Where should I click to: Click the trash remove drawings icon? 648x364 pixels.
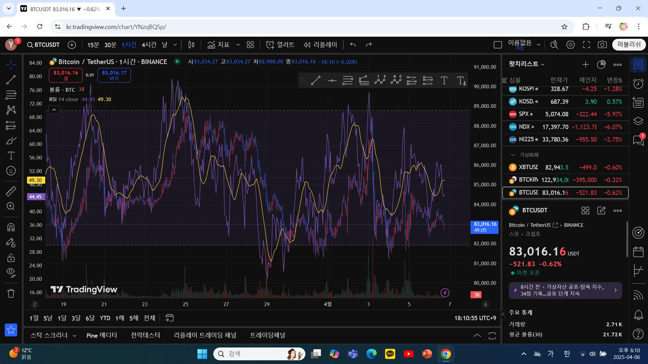tap(11, 293)
